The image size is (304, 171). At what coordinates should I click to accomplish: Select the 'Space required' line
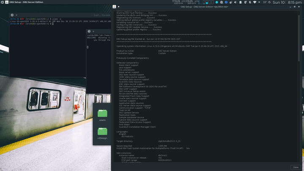[x=141, y=146]
